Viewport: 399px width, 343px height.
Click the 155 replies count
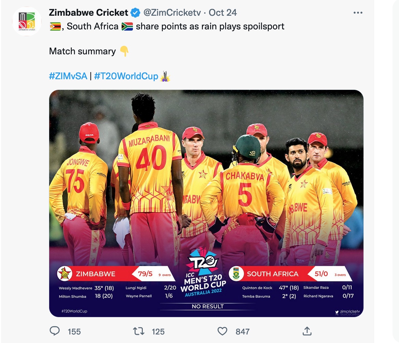(74, 331)
